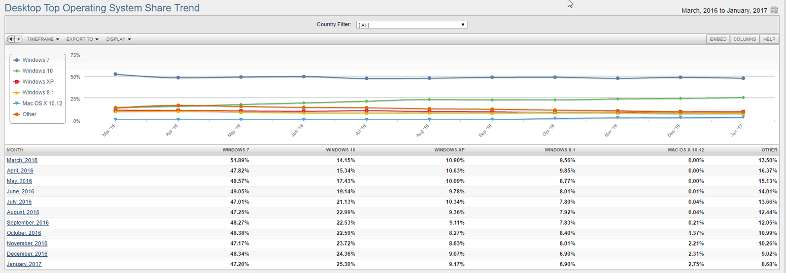Sort by the Windows 10 column header

point(340,150)
